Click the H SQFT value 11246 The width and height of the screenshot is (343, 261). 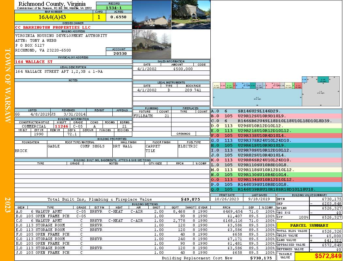point(62,126)
